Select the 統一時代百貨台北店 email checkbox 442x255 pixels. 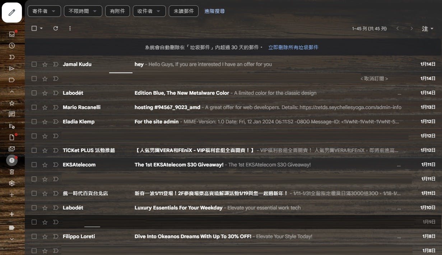(34, 193)
